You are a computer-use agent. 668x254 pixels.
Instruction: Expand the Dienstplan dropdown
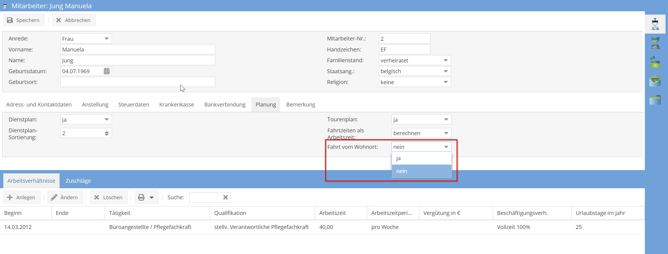(106, 119)
